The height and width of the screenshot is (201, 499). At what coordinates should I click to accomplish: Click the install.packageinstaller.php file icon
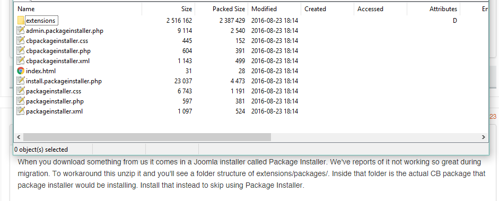coord(21,81)
